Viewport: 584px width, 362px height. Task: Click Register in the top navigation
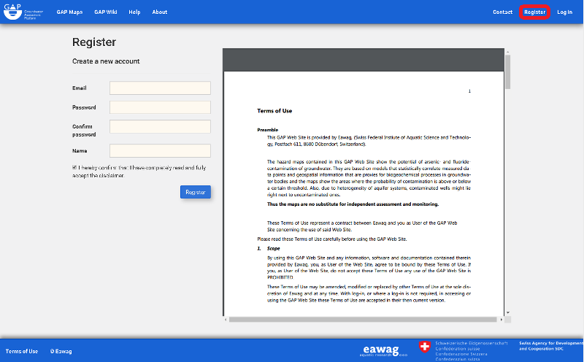(534, 12)
